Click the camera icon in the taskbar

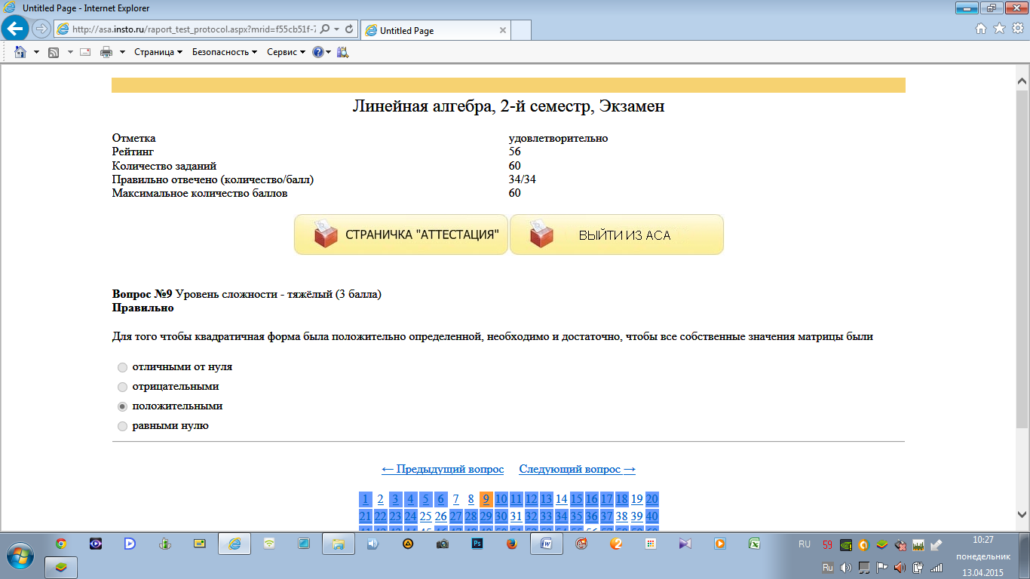coord(443,543)
